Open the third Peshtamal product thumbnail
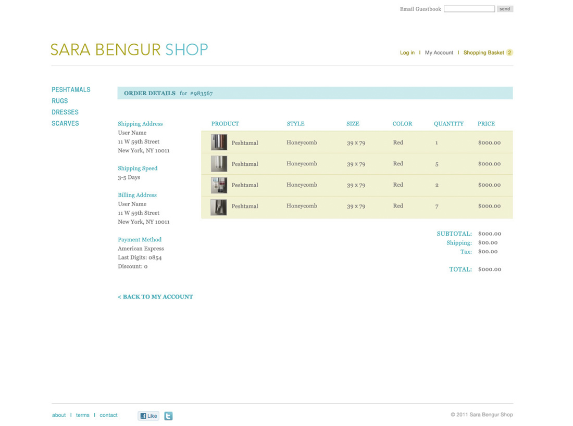The image size is (573, 426). click(219, 185)
